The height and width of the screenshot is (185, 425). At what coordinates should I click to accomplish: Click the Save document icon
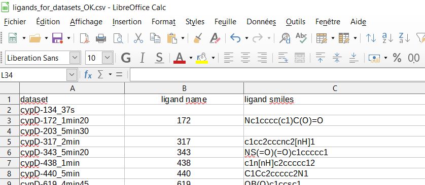click(57, 38)
